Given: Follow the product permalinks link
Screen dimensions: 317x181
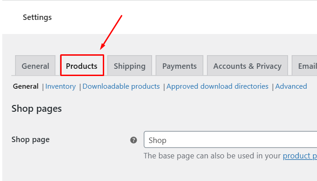Looking at the screenshot, I should tap(299, 156).
